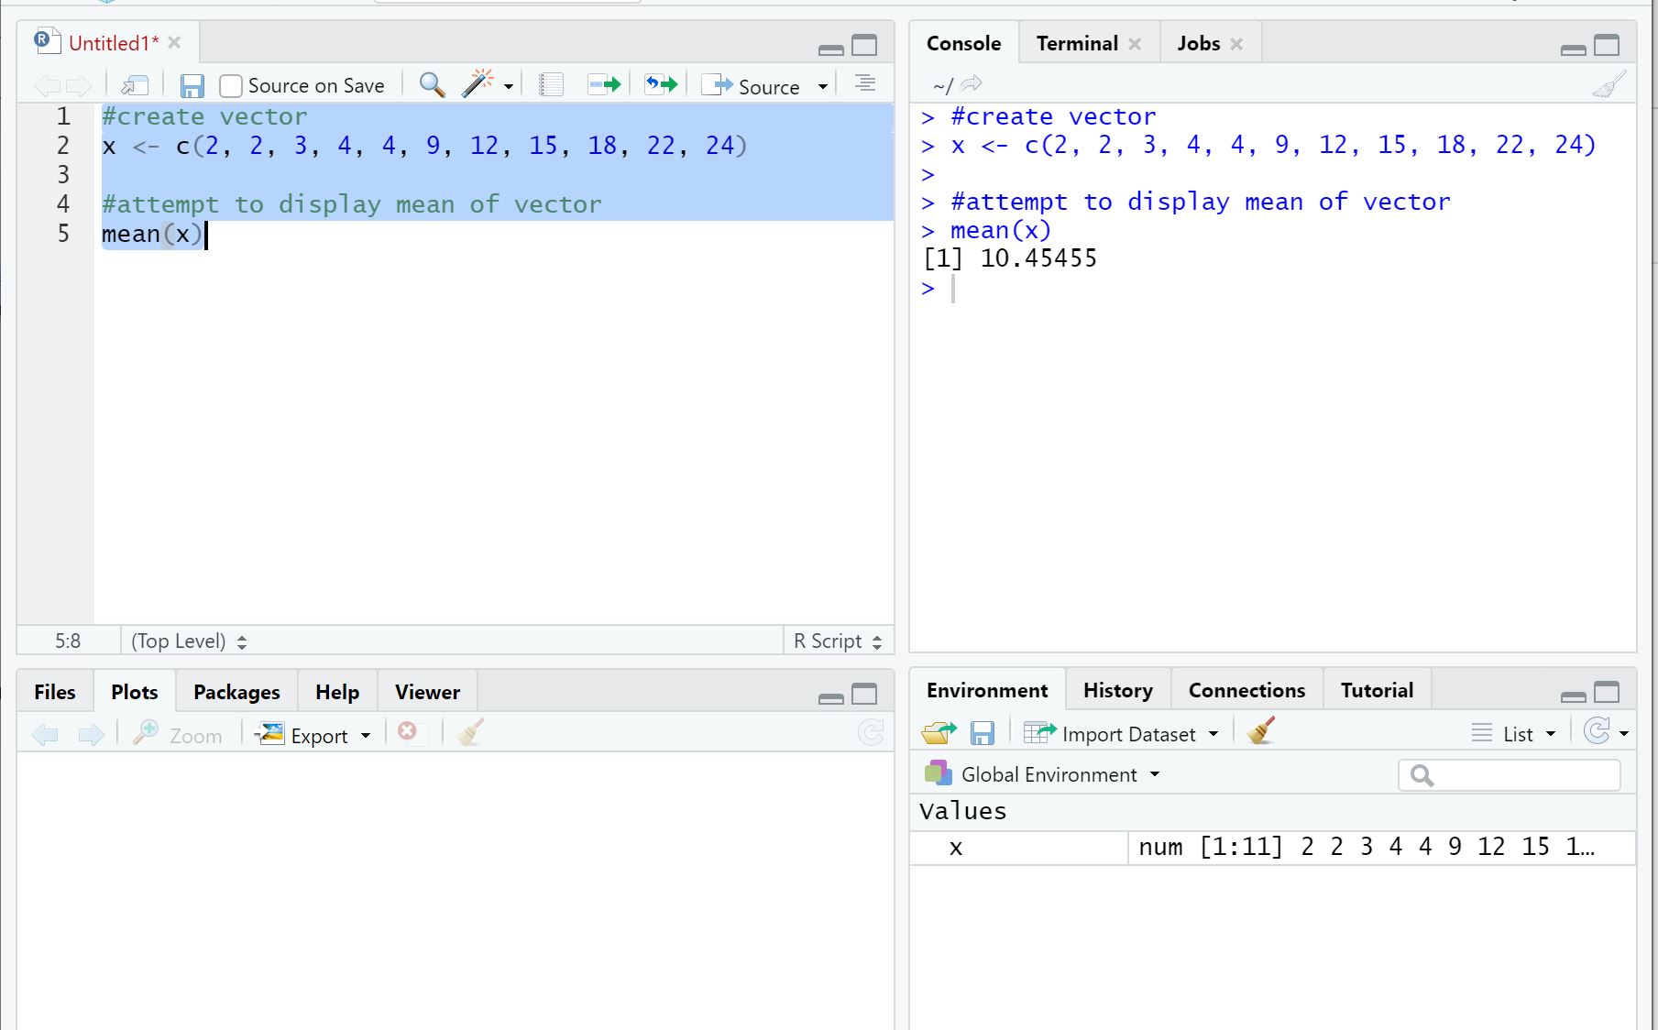Clear environment objects with broom icon
1658x1030 pixels.
point(1262,730)
